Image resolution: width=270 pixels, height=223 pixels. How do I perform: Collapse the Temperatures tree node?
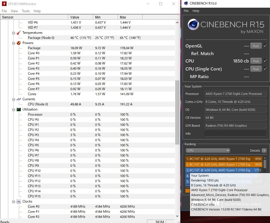13,33
